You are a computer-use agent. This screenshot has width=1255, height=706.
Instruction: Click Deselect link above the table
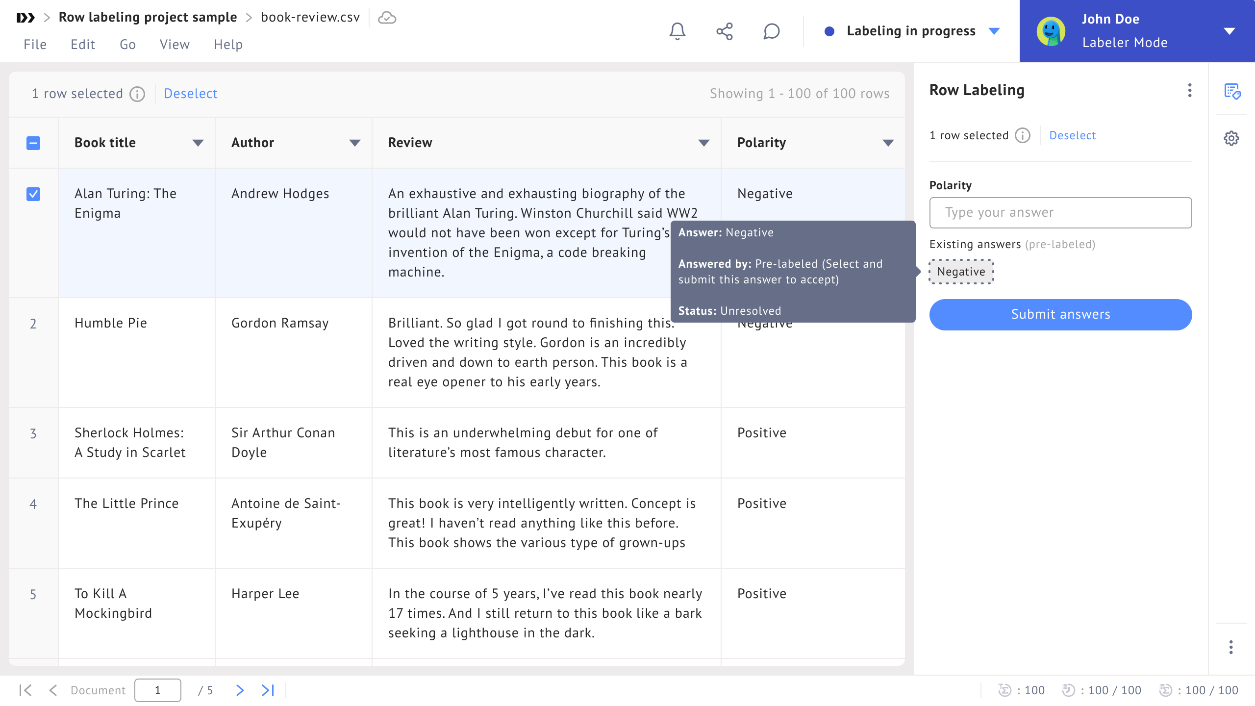point(190,94)
